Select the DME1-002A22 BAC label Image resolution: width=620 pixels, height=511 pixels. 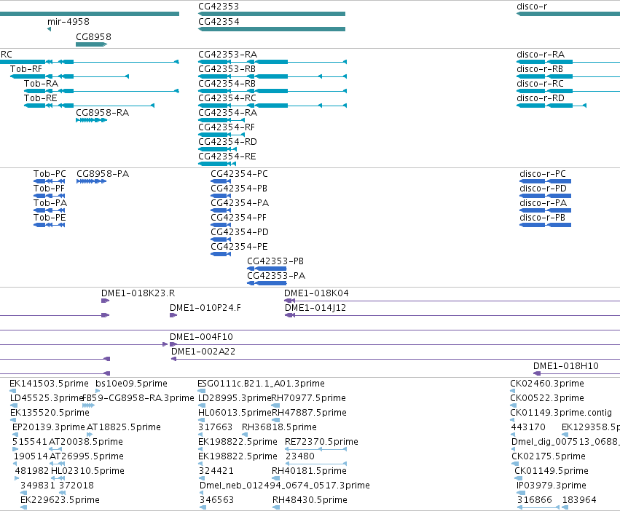(203, 352)
